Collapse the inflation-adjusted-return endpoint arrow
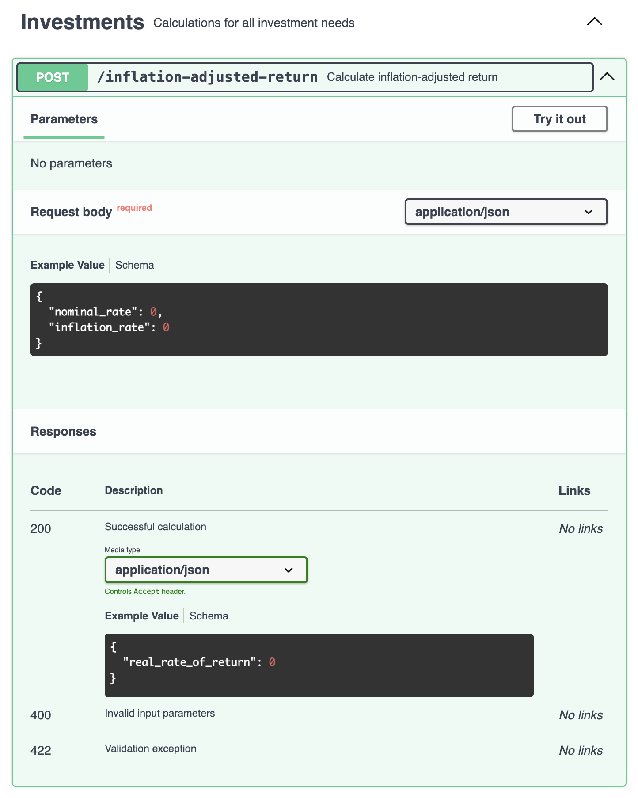Image resolution: width=638 pixels, height=798 pixels. pos(607,77)
